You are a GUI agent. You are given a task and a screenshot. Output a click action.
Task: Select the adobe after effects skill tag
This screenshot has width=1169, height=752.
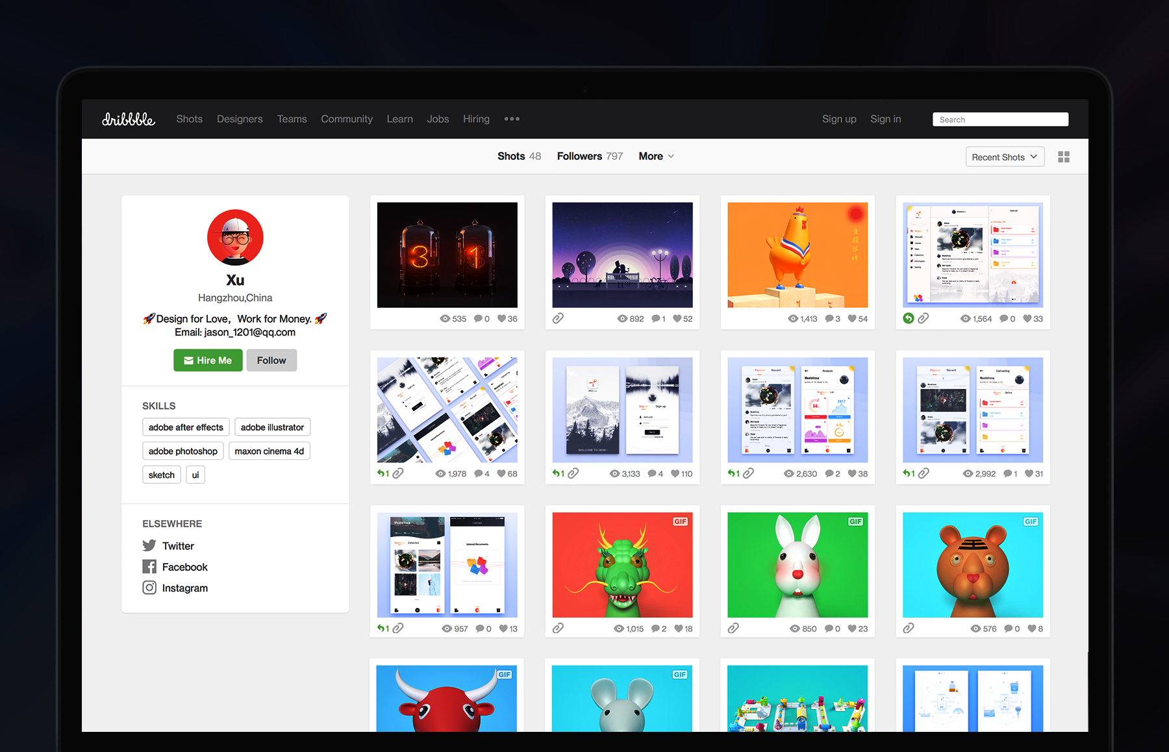pyautogui.click(x=186, y=427)
